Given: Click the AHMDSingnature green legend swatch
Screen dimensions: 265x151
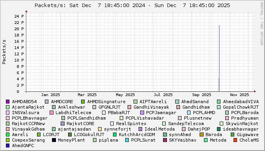Looking at the screenshot, I should coord(83,102).
